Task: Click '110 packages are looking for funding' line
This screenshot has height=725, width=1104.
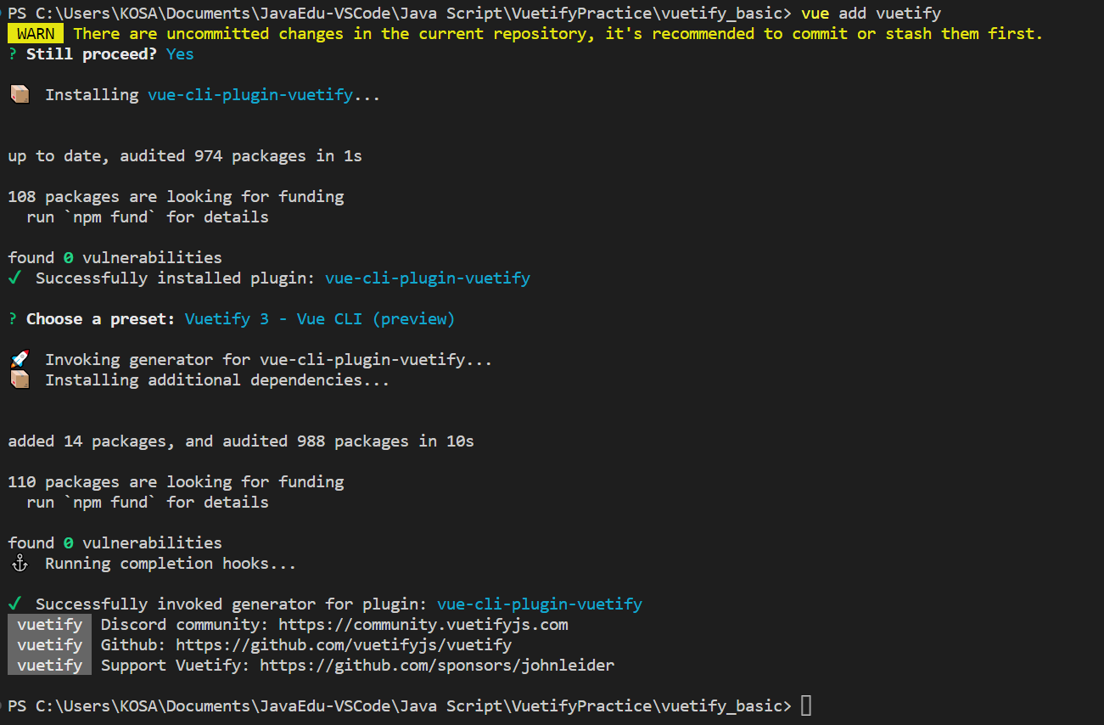Action: (176, 482)
